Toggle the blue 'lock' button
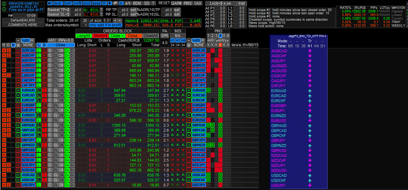 coord(58,3)
